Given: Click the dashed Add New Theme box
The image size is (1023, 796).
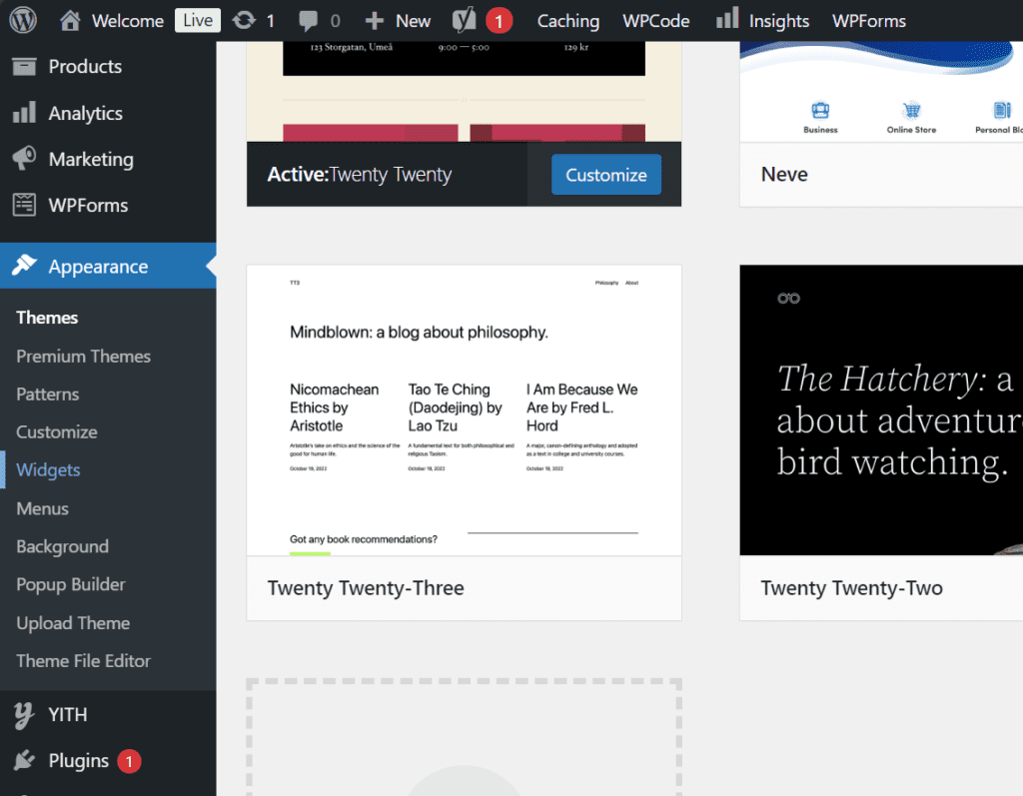Looking at the screenshot, I should [464, 737].
